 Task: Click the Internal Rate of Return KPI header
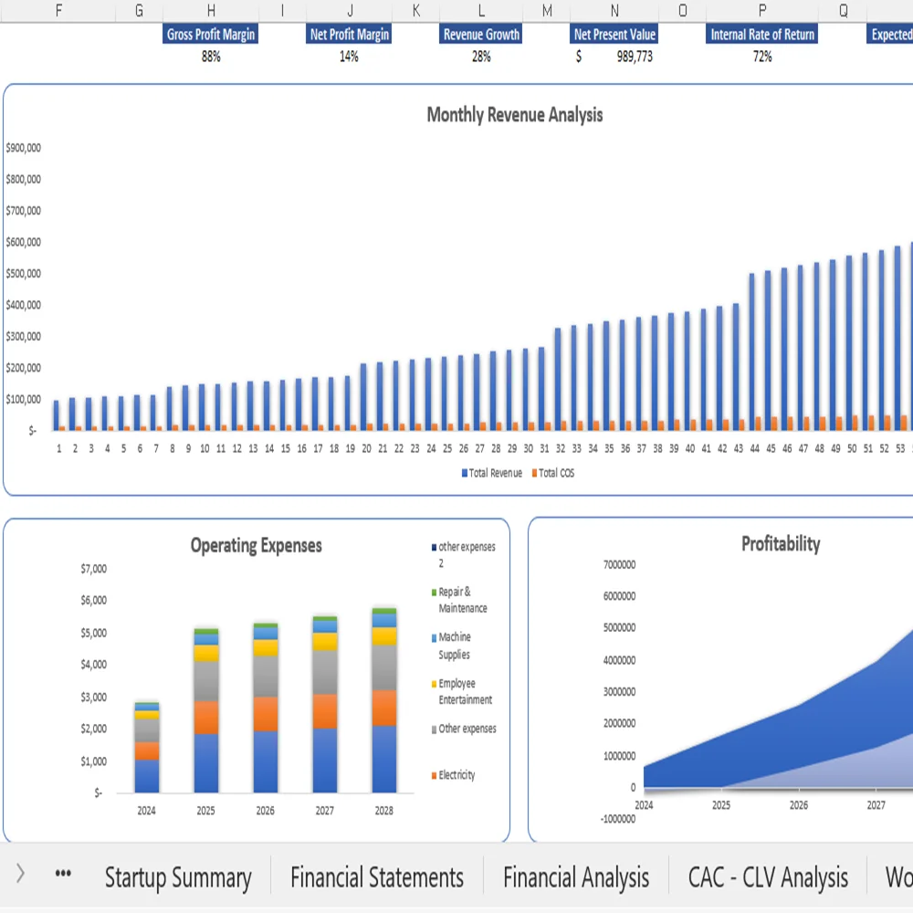click(761, 34)
